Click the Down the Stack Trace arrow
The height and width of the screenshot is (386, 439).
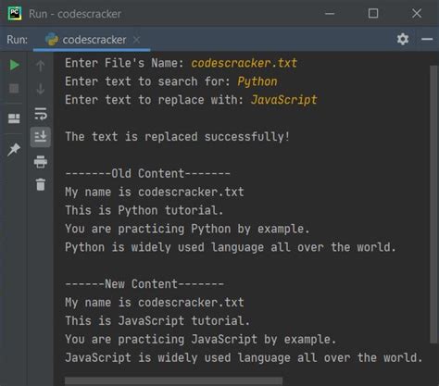click(41, 89)
